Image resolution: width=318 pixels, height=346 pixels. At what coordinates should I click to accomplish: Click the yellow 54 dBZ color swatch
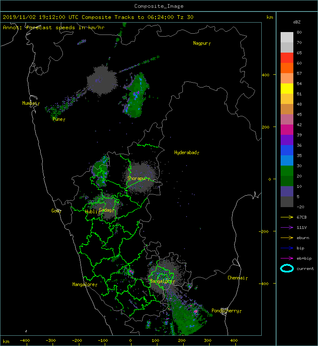tap(287, 88)
